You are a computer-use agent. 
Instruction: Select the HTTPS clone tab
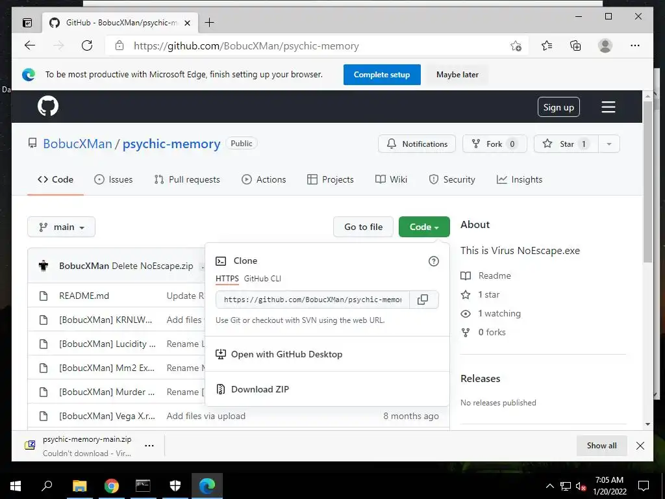pyautogui.click(x=227, y=279)
